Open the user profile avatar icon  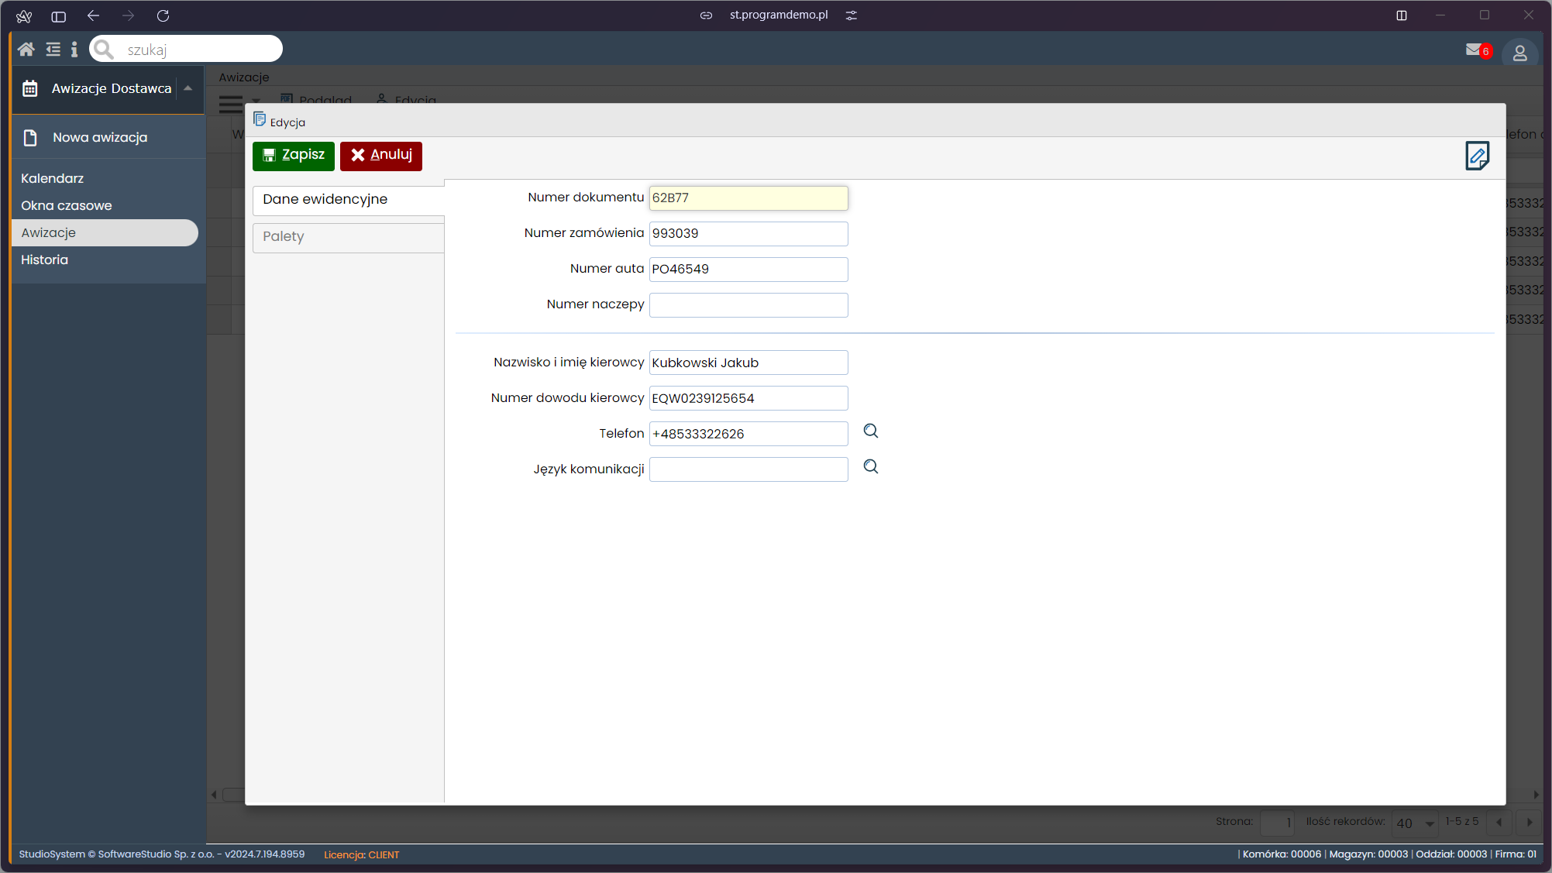coord(1519,53)
